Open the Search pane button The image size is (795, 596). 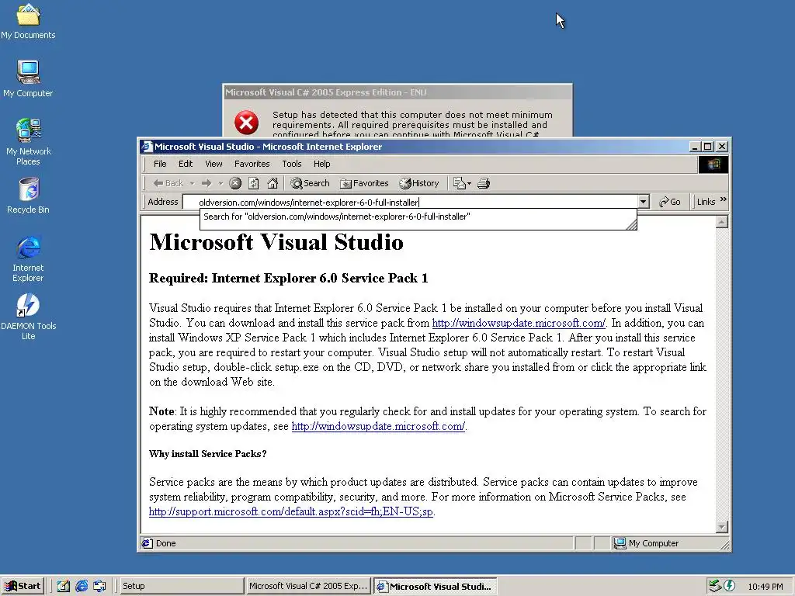click(310, 183)
